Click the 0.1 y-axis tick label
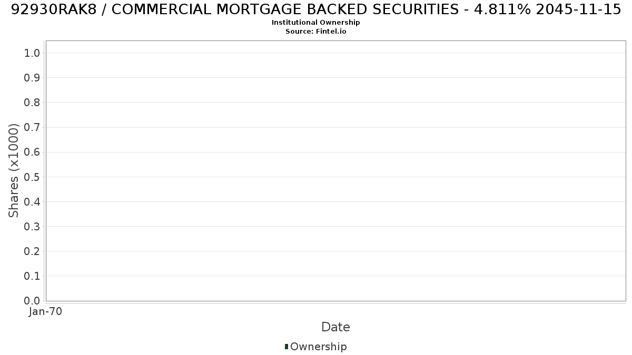632x355 pixels. [x=32, y=276]
